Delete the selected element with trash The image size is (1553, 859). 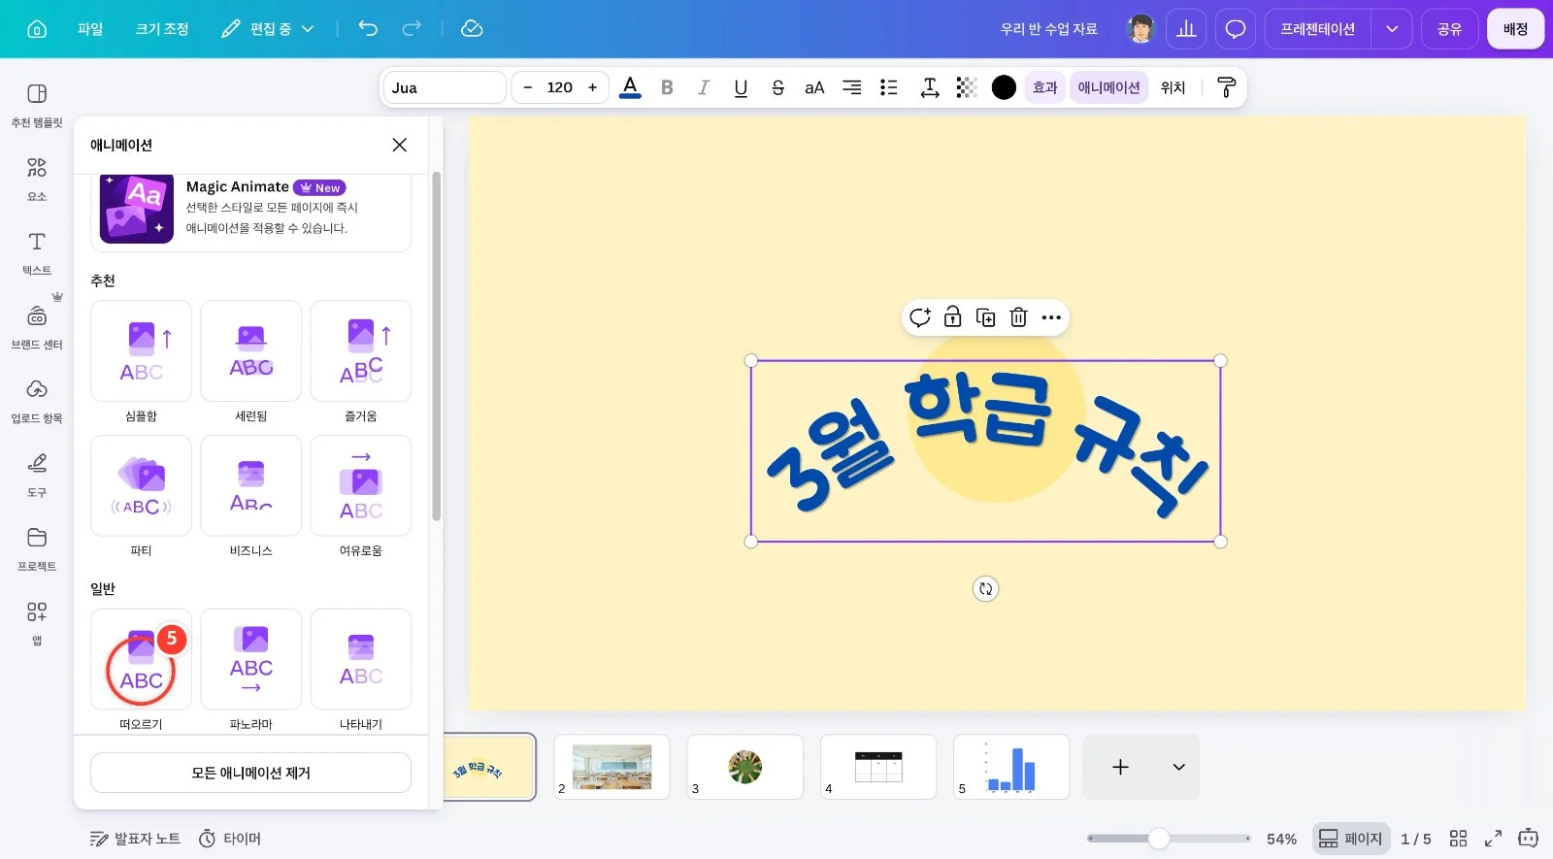1018,317
